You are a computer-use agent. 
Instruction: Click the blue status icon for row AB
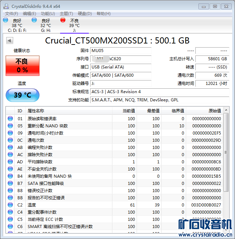pos(10,147)
